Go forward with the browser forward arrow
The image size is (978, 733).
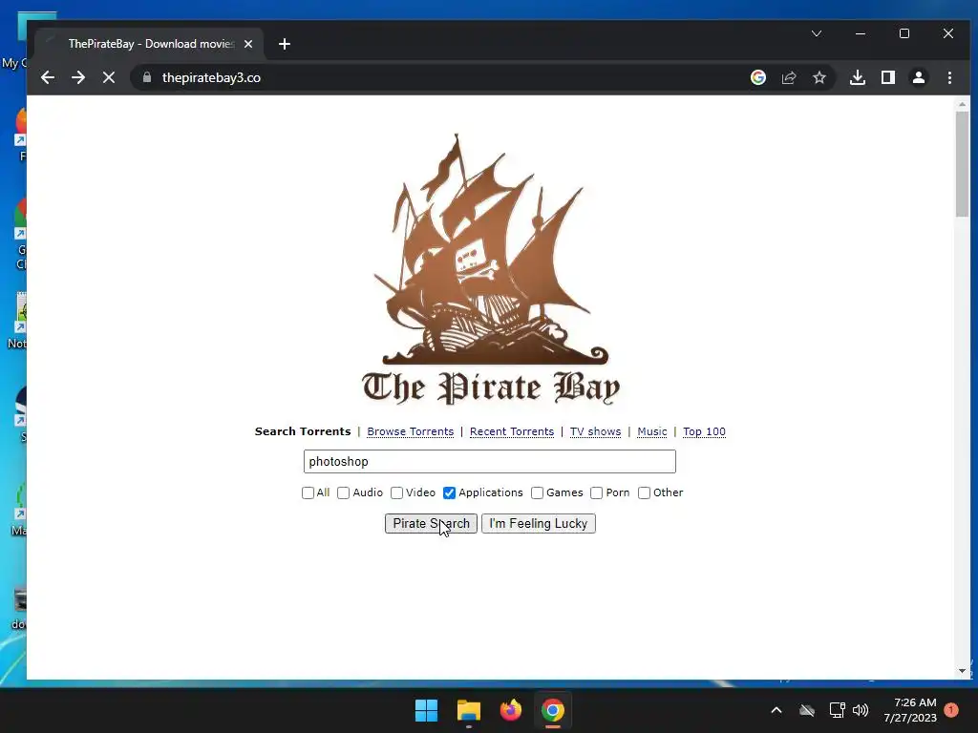point(78,77)
